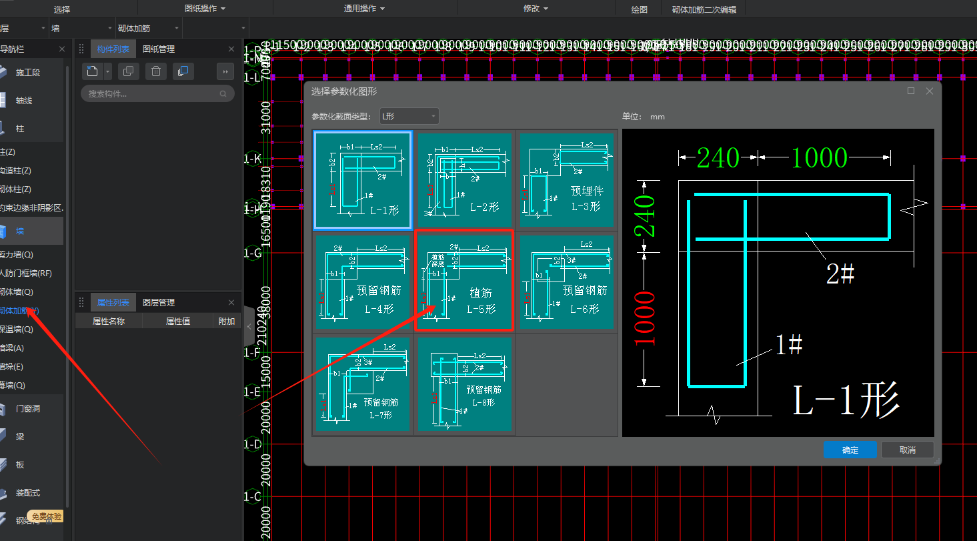Open the 修改 menu
Image resolution: width=977 pixels, height=541 pixels.
pos(536,9)
